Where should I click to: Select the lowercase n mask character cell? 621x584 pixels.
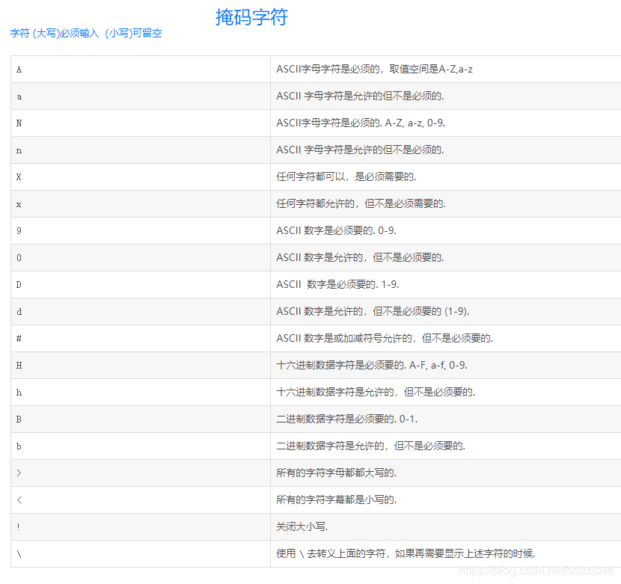141,150
